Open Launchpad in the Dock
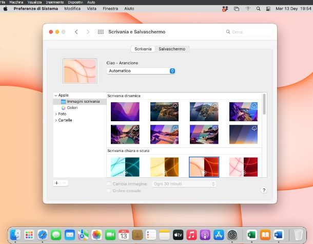 (29, 235)
